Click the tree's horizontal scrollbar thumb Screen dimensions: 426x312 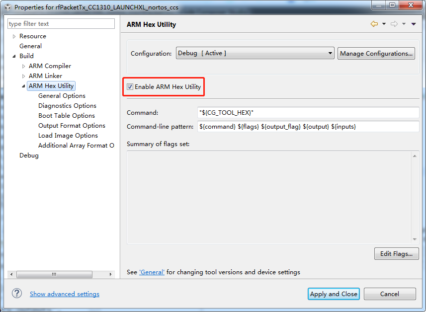[x=54, y=274]
